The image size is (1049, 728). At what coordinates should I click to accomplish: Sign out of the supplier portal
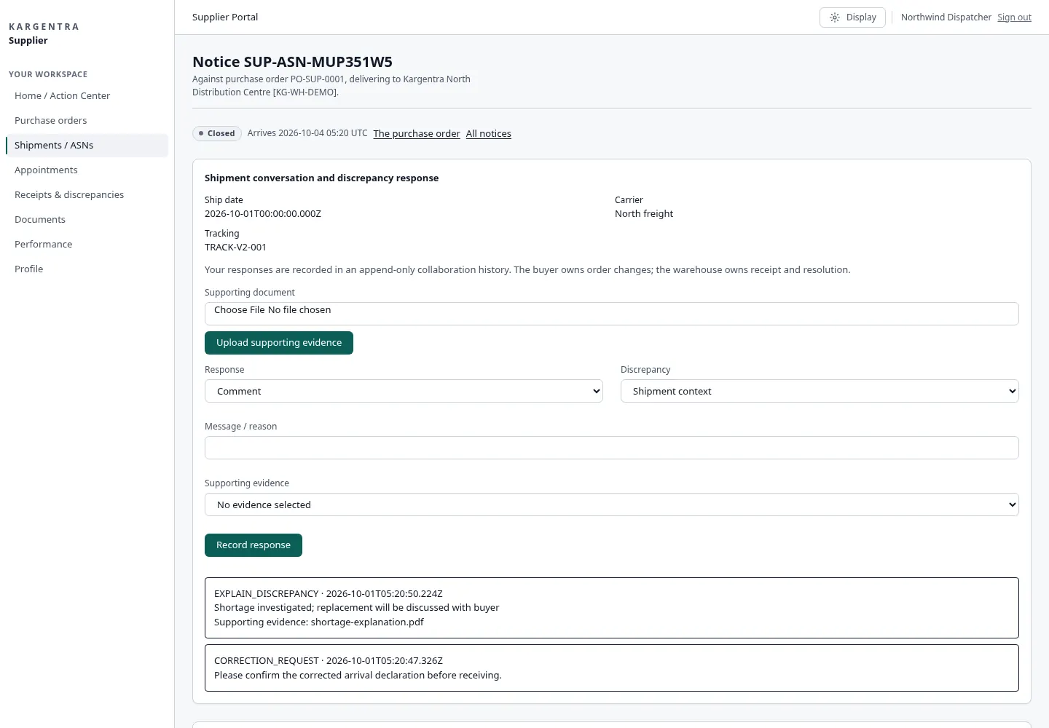click(1014, 17)
